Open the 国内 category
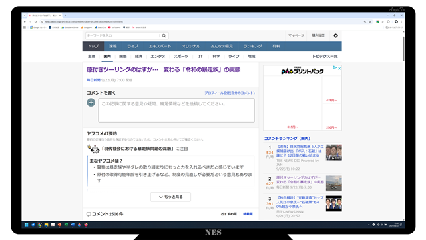Image resolution: width=426 pixels, height=240 pixels. click(107, 56)
